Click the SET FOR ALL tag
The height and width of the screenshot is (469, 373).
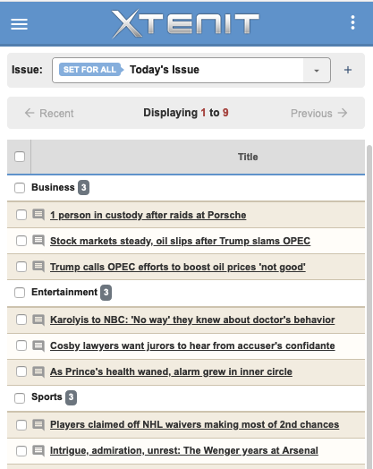[91, 70]
